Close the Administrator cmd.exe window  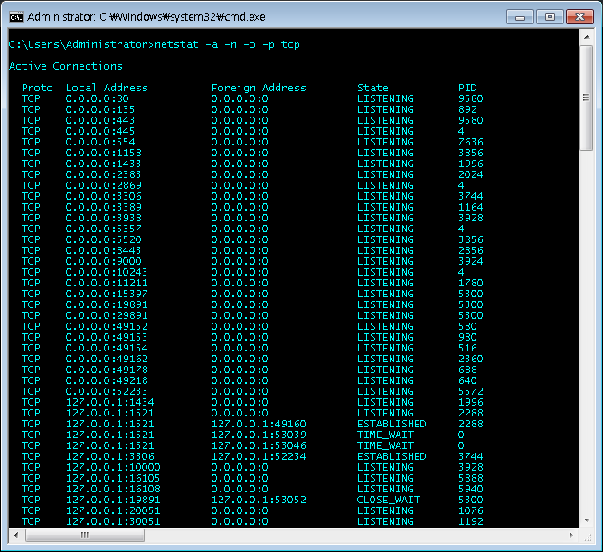[x=579, y=17]
